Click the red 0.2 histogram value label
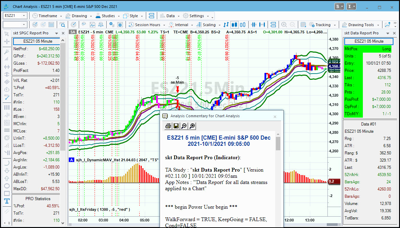The image size is (400, 228). [x=334, y=182]
